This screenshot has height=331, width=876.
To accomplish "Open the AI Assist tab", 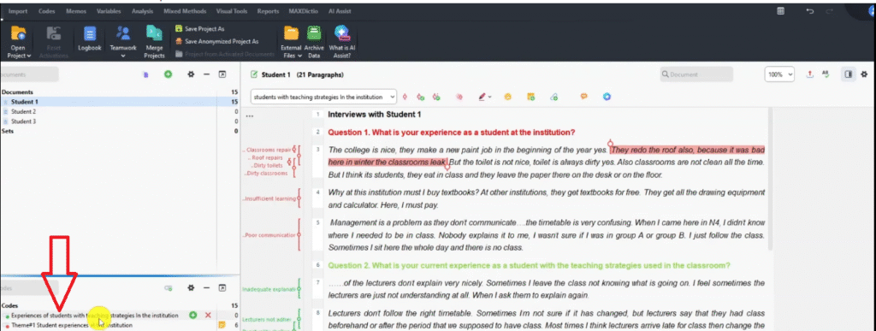I will (x=339, y=11).
